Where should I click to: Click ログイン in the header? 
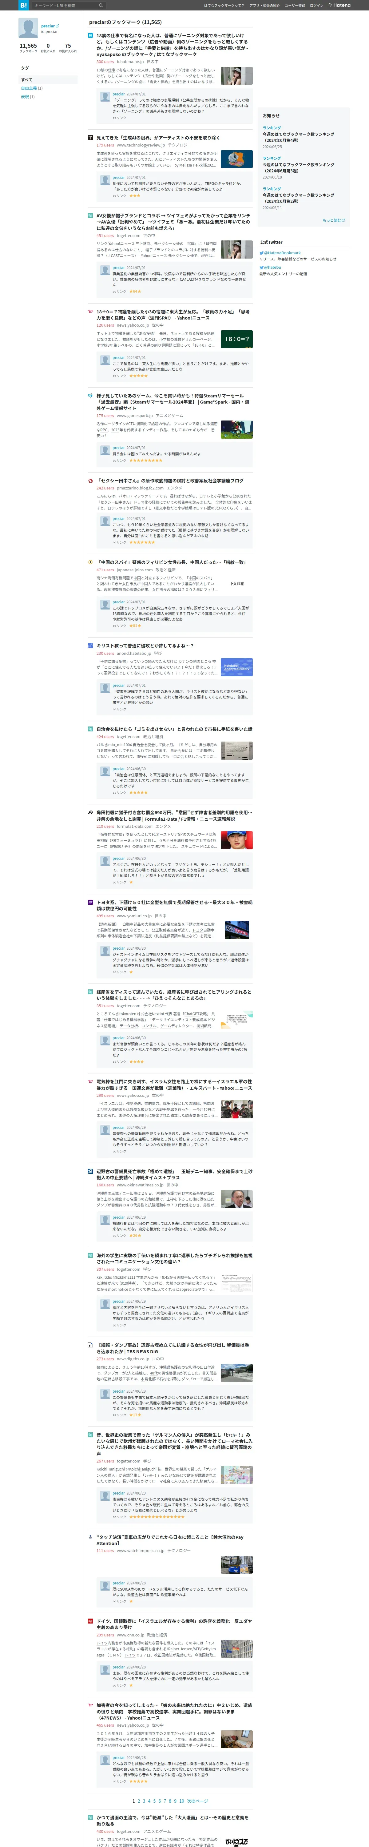pos(316,5)
